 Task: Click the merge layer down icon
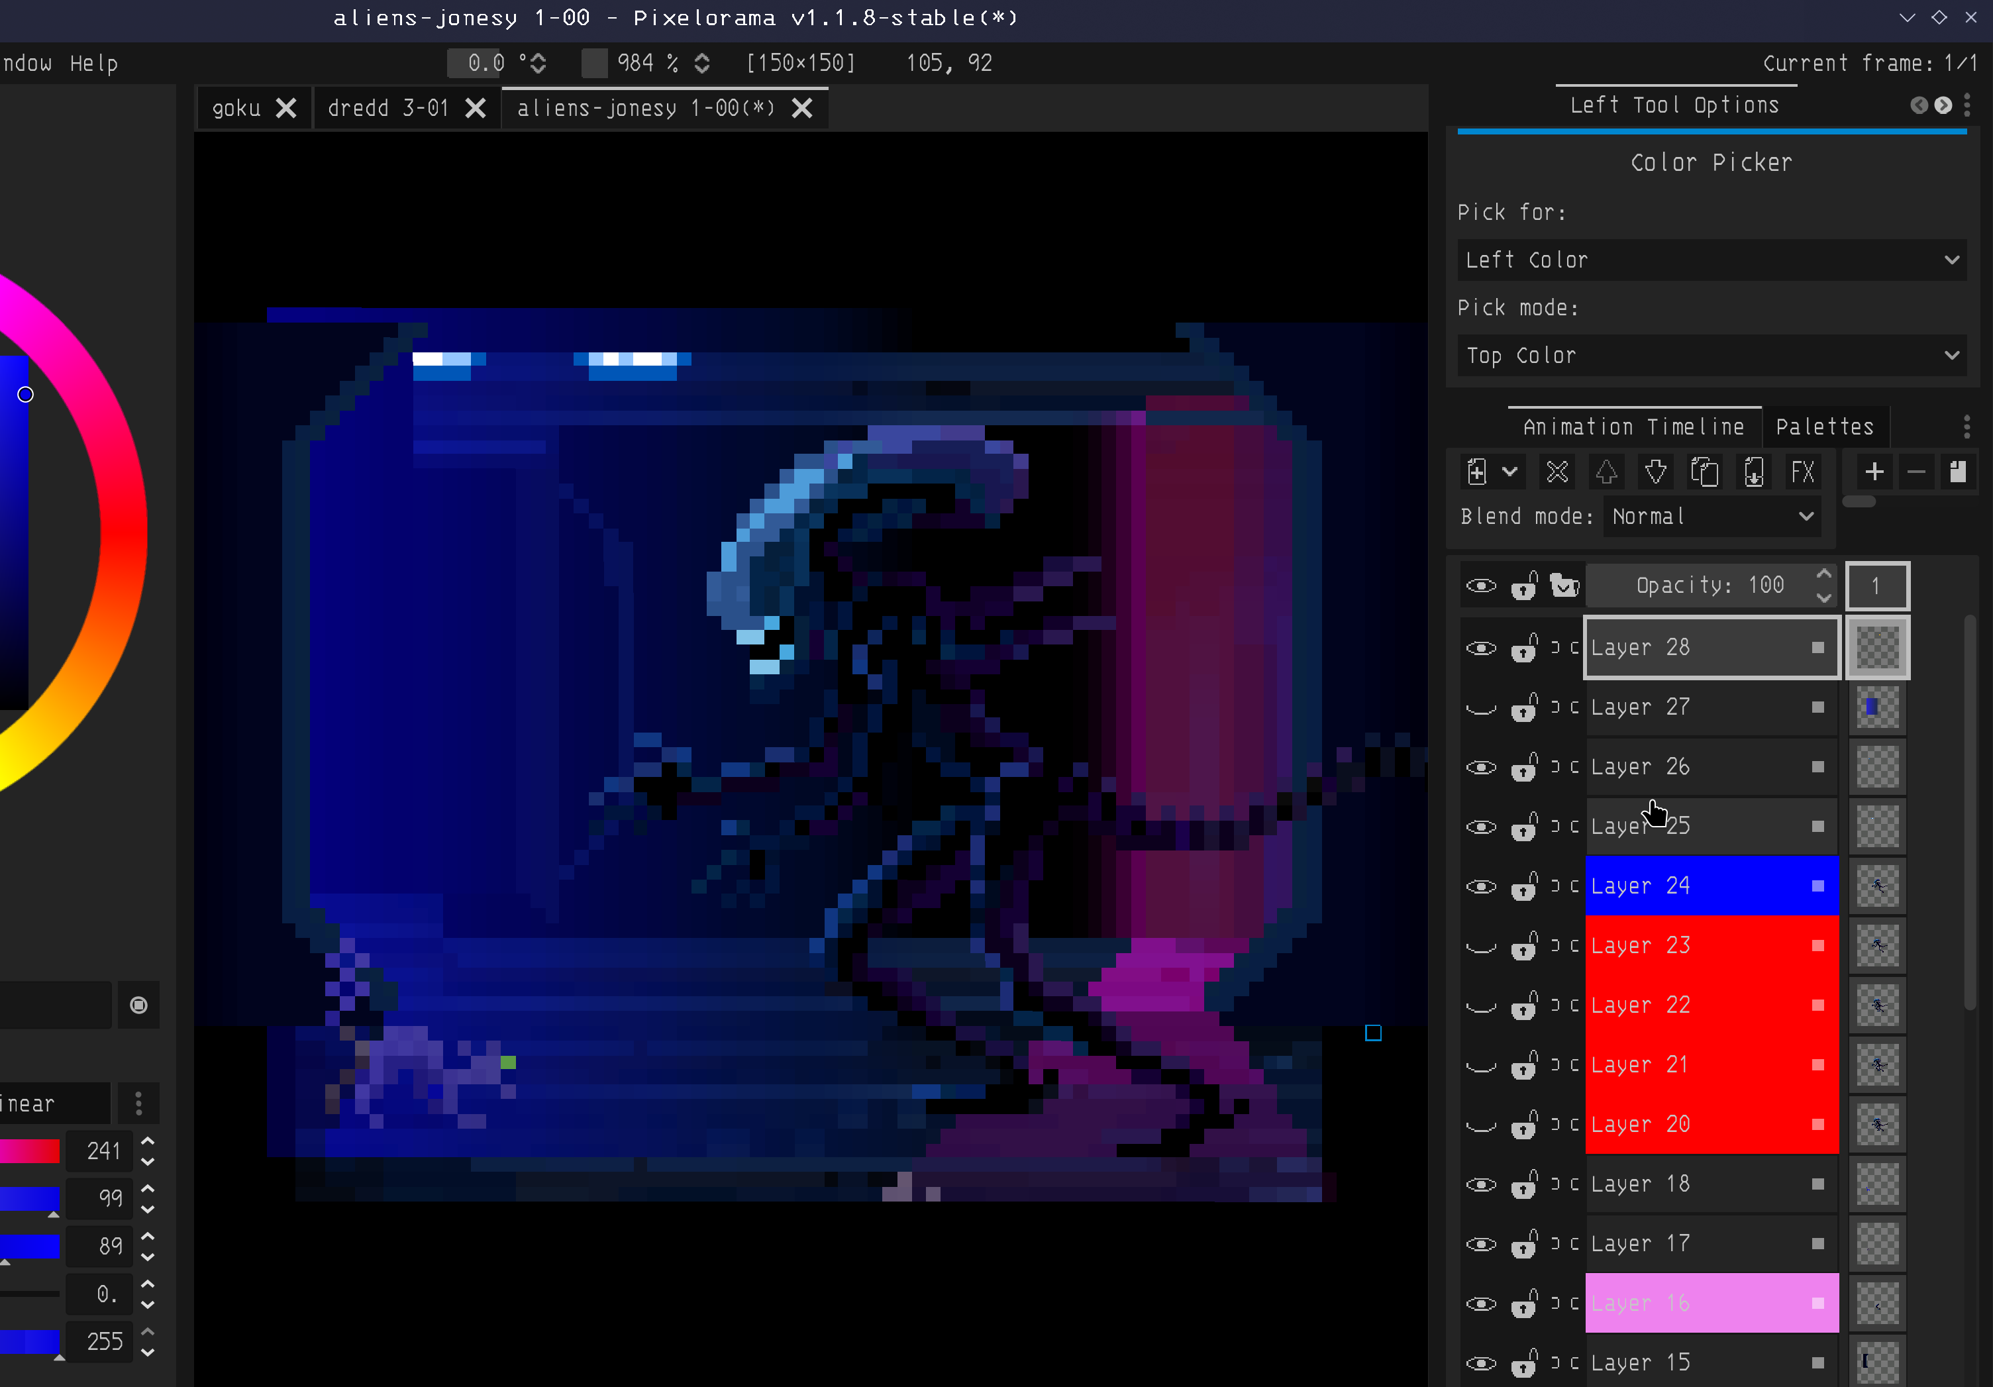click(x=1753, y=472)
